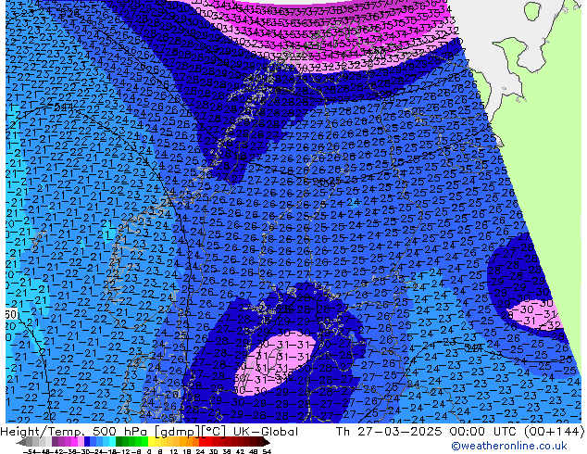Screen dimensions: 587x454
Task: Click the pink cold pool at the right edge
Action: coord(531,313)
